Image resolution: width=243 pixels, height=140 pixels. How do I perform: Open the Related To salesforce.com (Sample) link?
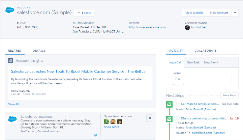coord(208,133)
